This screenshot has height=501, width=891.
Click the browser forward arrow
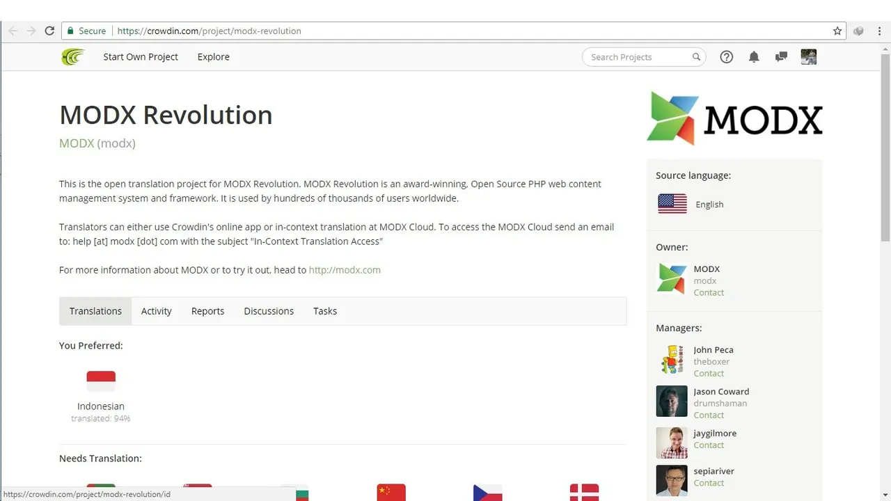(31, 31)
